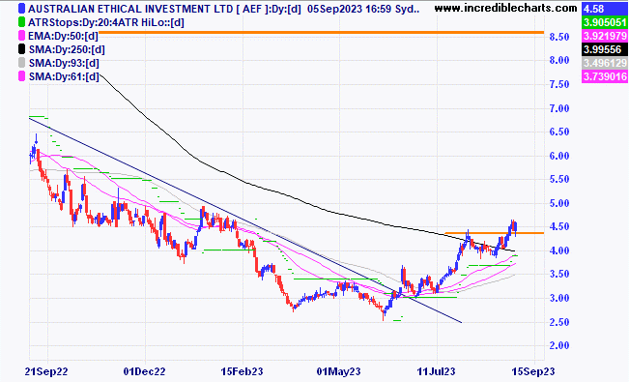Click the 3.50 price axis label

click(558, 274)
